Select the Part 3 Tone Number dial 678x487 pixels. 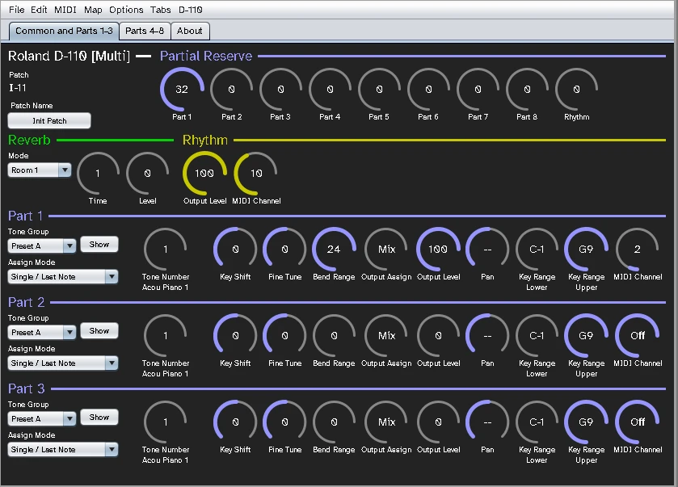pyautogui.click(x=165, y=422)
